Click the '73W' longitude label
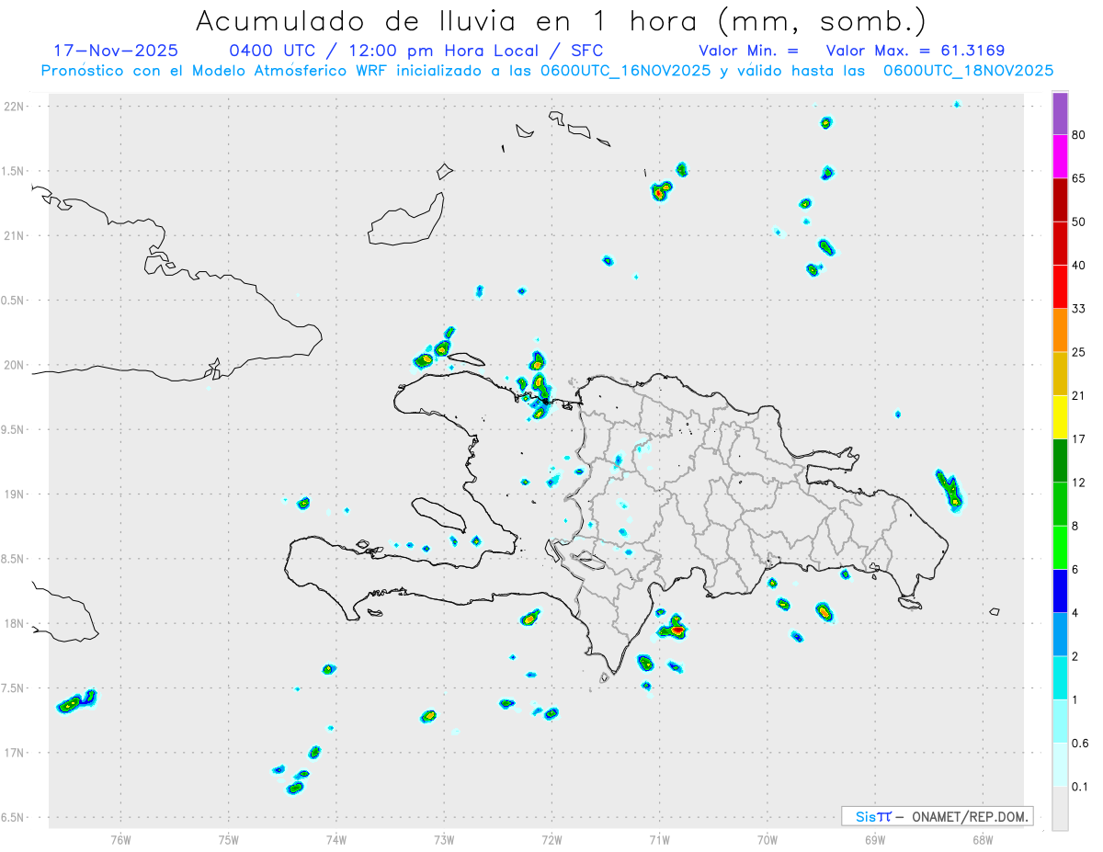The image size is (1103, 852). (x=444, y=838)
